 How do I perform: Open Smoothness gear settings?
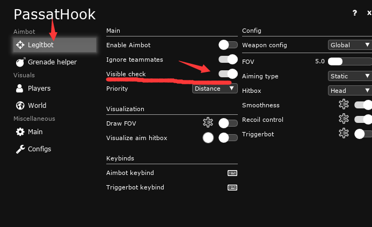(344, 105)
